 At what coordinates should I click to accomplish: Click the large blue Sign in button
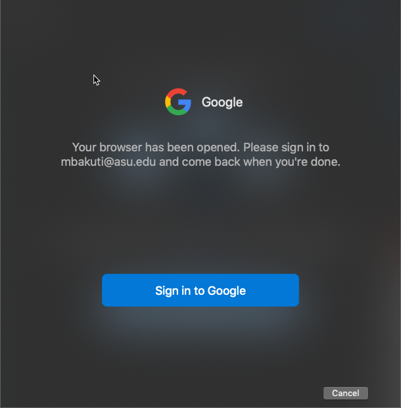[200, 290]
